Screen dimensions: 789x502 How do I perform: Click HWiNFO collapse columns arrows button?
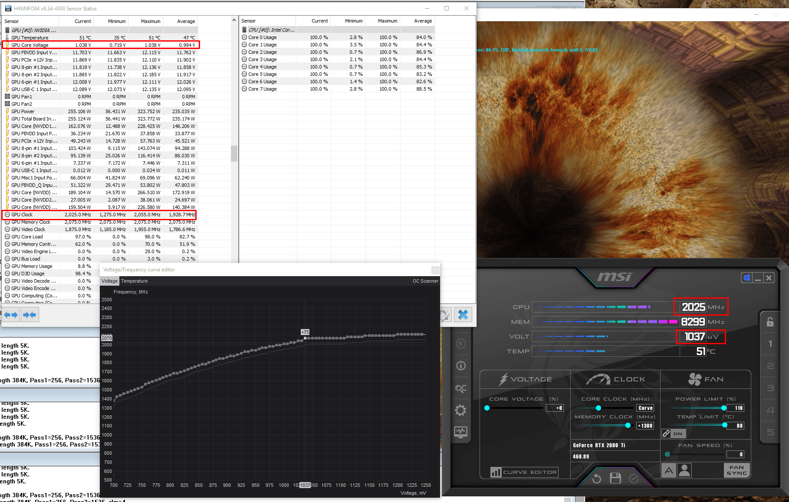(x=30, y=315)
